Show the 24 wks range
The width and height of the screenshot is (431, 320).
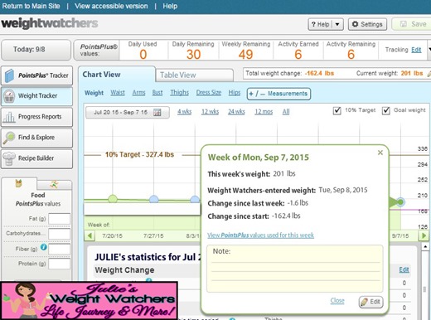(236, 112)
